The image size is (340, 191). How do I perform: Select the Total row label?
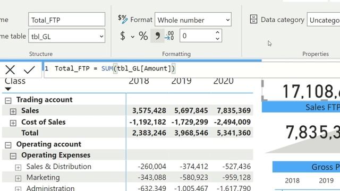tap(30, 133)
